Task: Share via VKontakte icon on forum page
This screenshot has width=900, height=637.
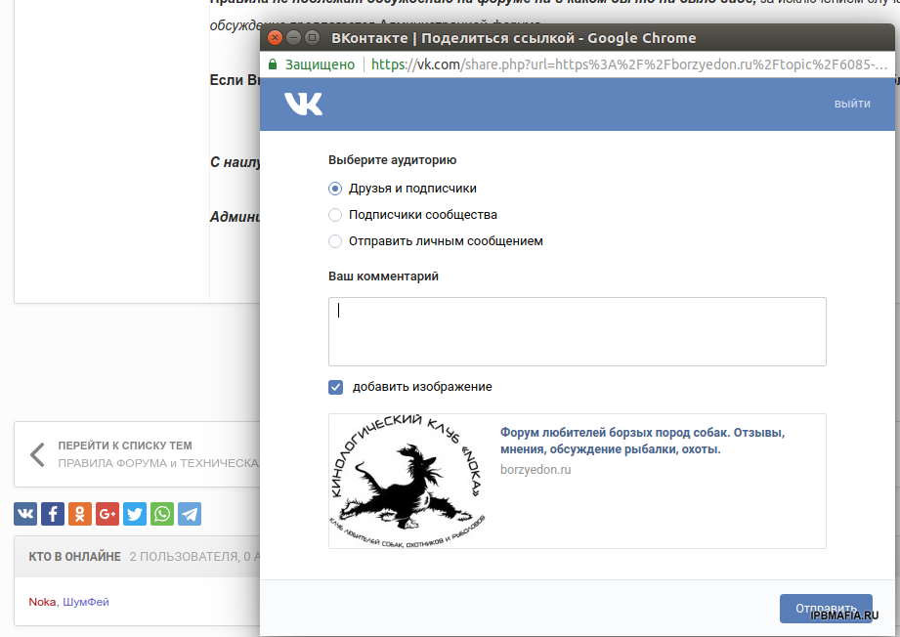Action: click(25, 514)
